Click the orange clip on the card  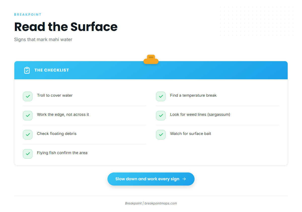151,59
